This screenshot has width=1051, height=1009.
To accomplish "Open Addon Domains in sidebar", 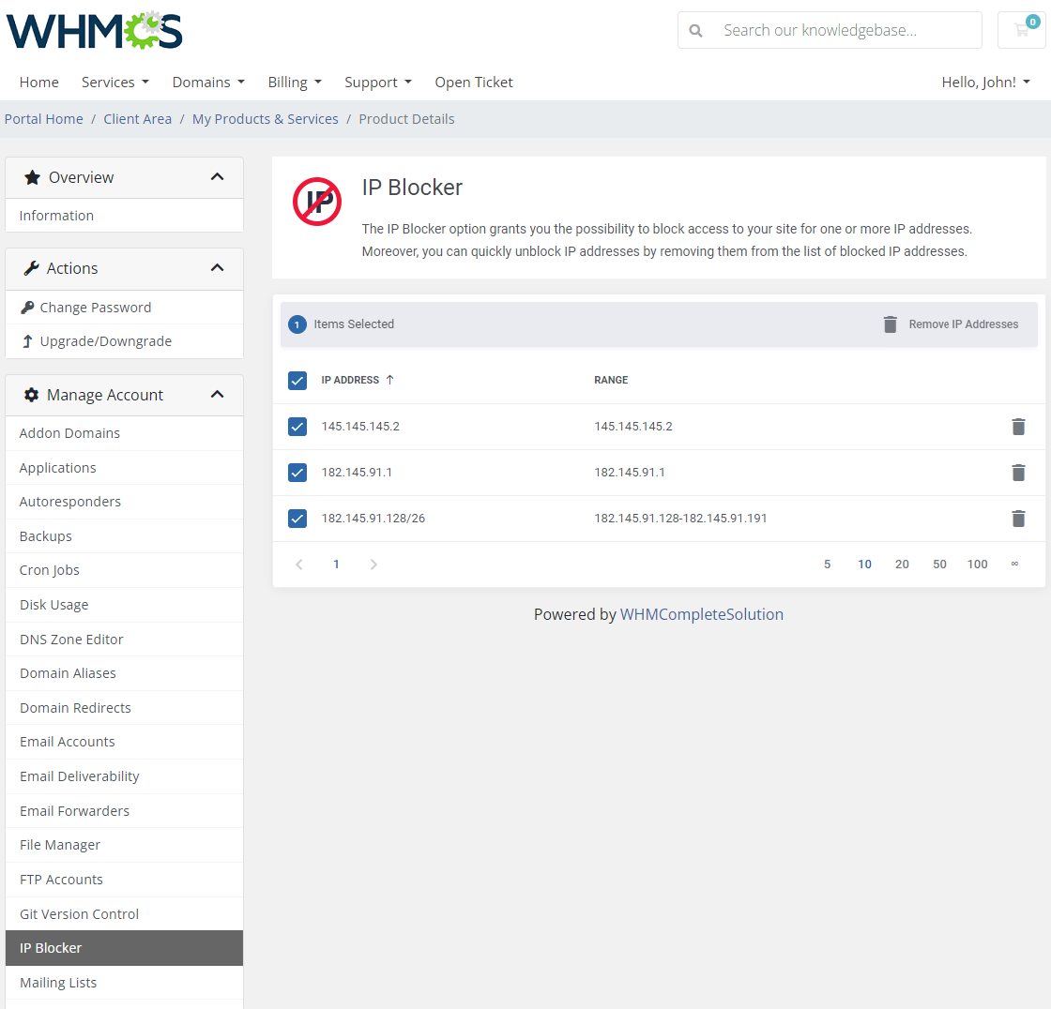I will 124,433.
